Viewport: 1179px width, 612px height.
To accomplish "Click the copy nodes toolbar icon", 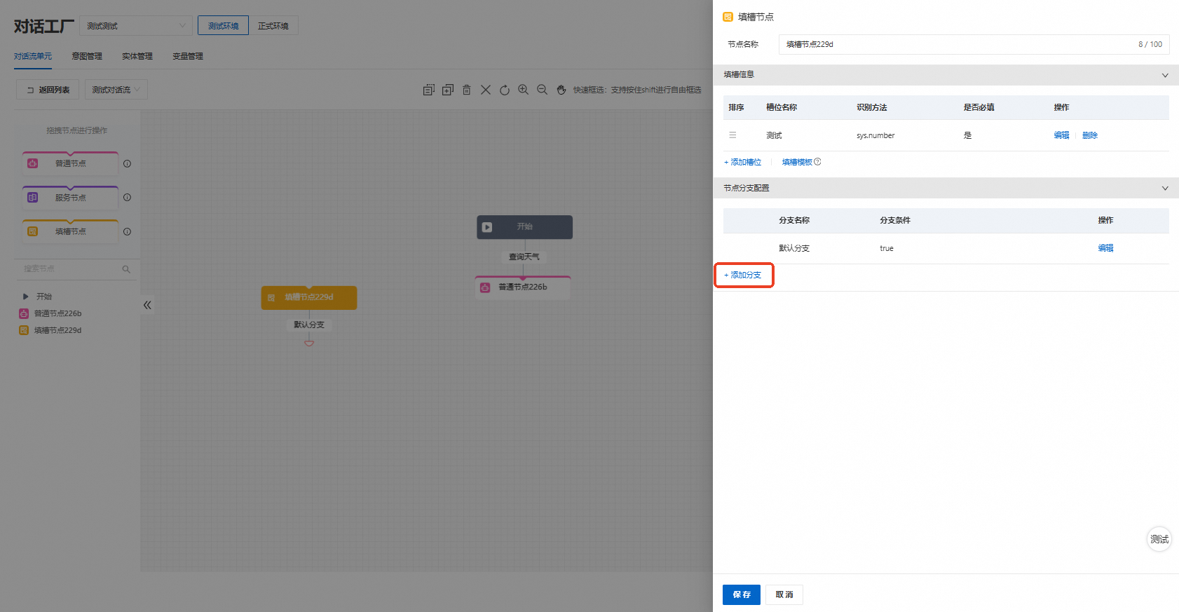I will click(429, 90).
